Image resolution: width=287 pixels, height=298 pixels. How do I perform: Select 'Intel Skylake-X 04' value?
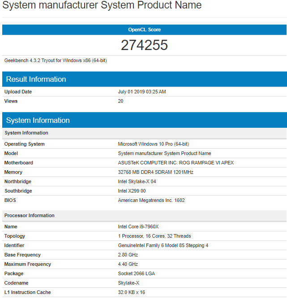[137, 181]
